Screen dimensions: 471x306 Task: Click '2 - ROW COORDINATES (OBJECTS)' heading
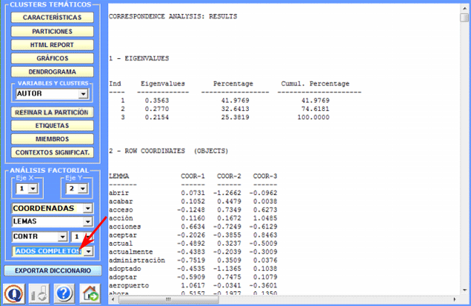pos(168,151)
